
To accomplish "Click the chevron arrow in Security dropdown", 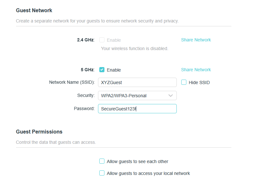I will pos(171,95).
